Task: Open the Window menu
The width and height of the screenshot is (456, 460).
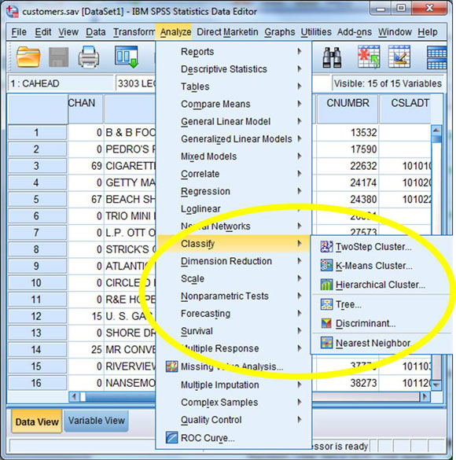Action: [x=395, y=32]
